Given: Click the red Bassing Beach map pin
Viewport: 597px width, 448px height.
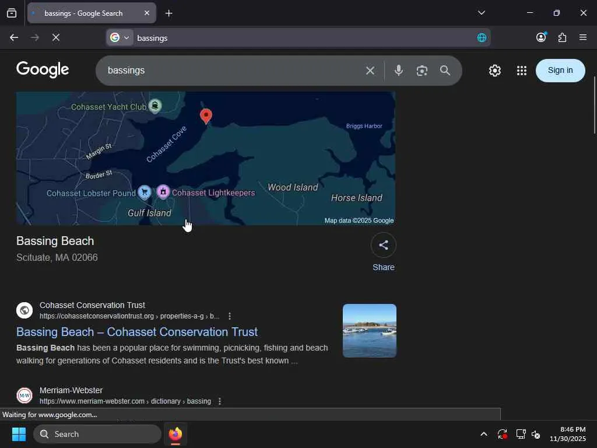Looking at the screenshot, I should (206, 116).
